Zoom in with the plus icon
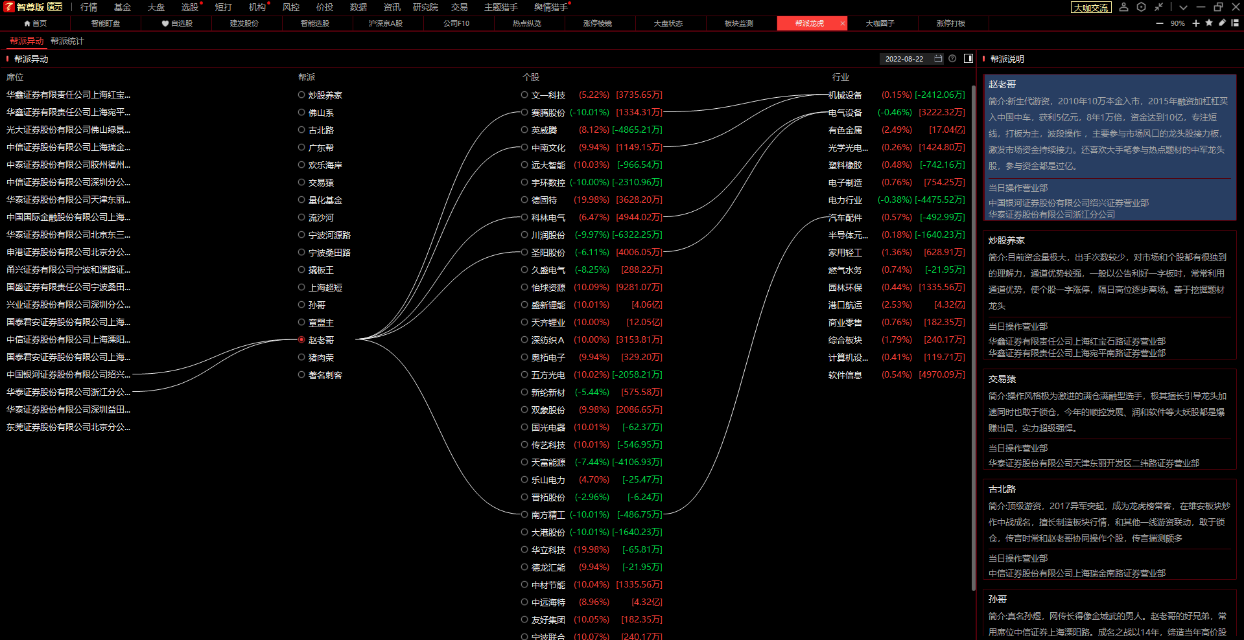 1196,23
